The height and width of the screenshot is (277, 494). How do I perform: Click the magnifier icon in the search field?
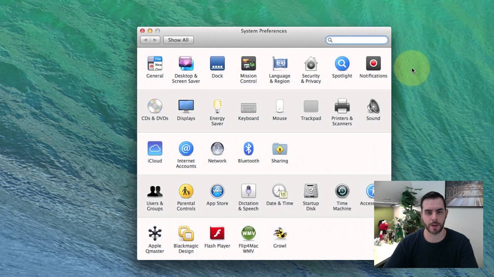coord(330,40)
